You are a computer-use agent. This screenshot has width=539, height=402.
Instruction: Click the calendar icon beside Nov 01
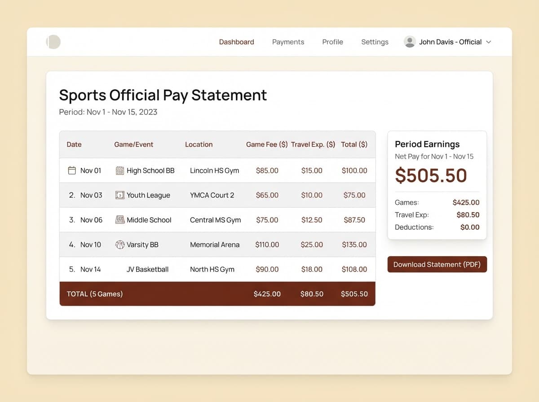(72, 170)
